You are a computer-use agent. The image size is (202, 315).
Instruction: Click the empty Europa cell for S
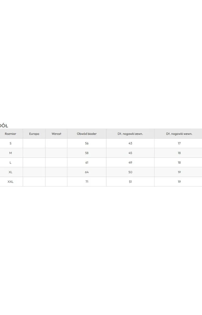click(34, 143)
